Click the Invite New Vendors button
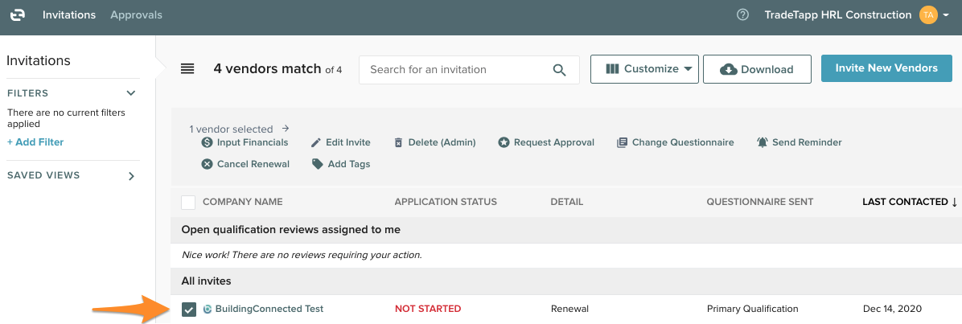962x324 pixels. coord(886,68)
